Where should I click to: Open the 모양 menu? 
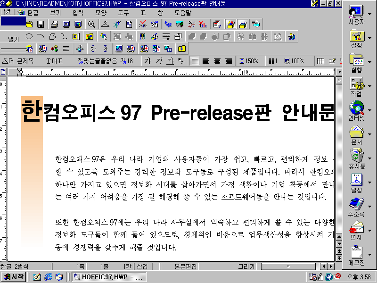101,13
